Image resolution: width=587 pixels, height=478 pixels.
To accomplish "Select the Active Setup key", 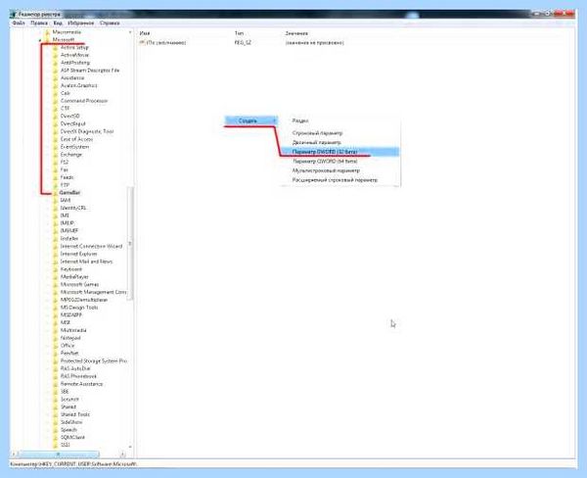I will pos(74,48).
